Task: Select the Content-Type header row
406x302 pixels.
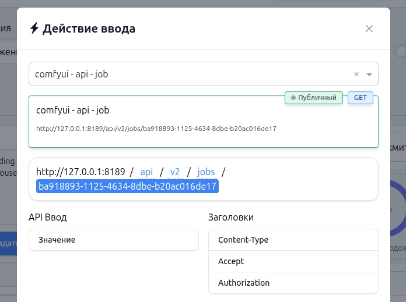Action: (293, 240)
